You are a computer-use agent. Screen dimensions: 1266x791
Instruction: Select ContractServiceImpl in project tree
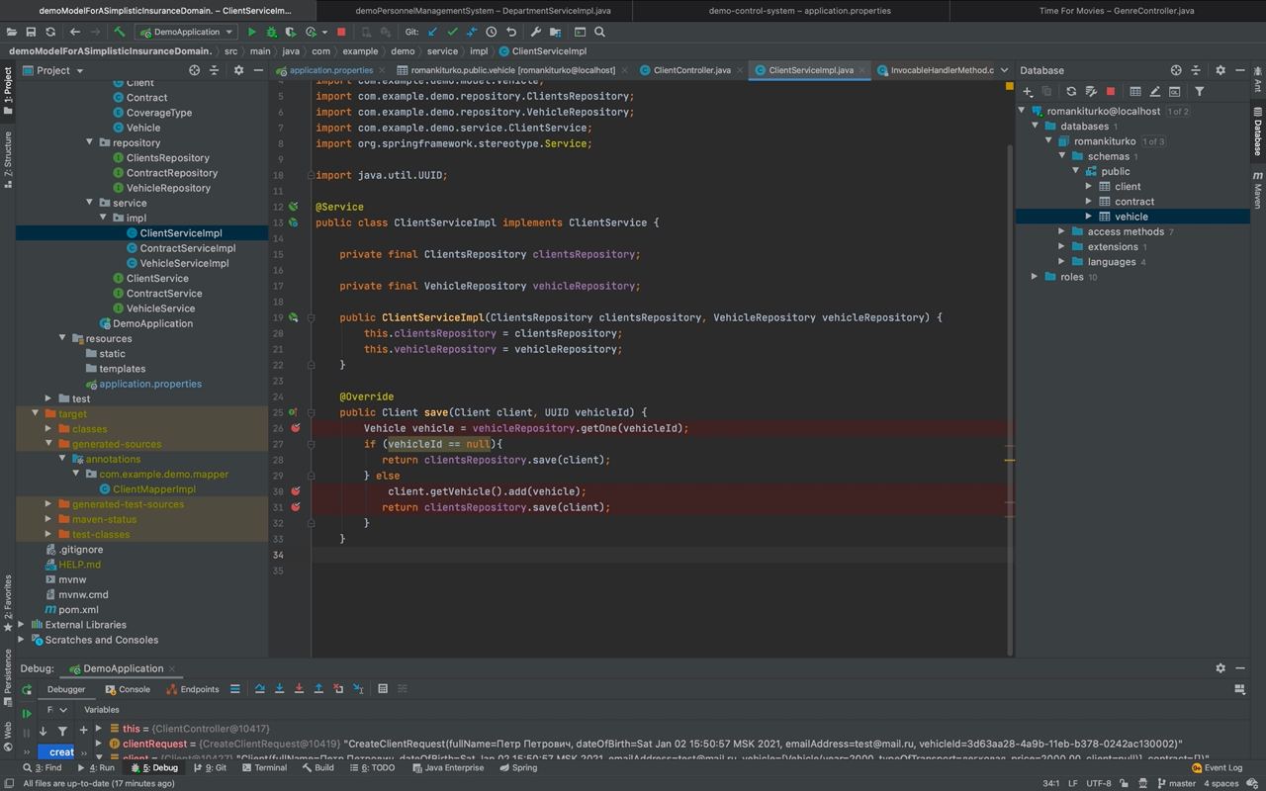point(188,248)
